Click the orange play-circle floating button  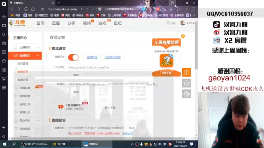[x=186, y=72]
